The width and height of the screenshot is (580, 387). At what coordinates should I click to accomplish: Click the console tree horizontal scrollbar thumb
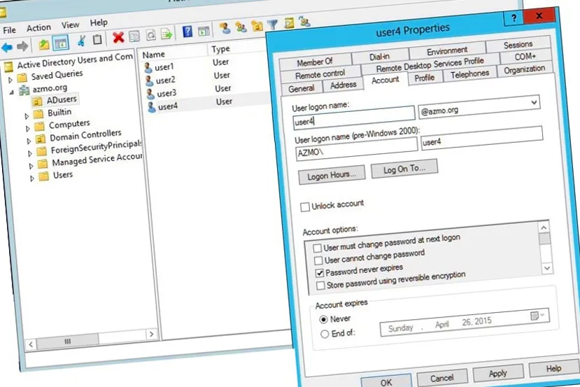[68, 341]
